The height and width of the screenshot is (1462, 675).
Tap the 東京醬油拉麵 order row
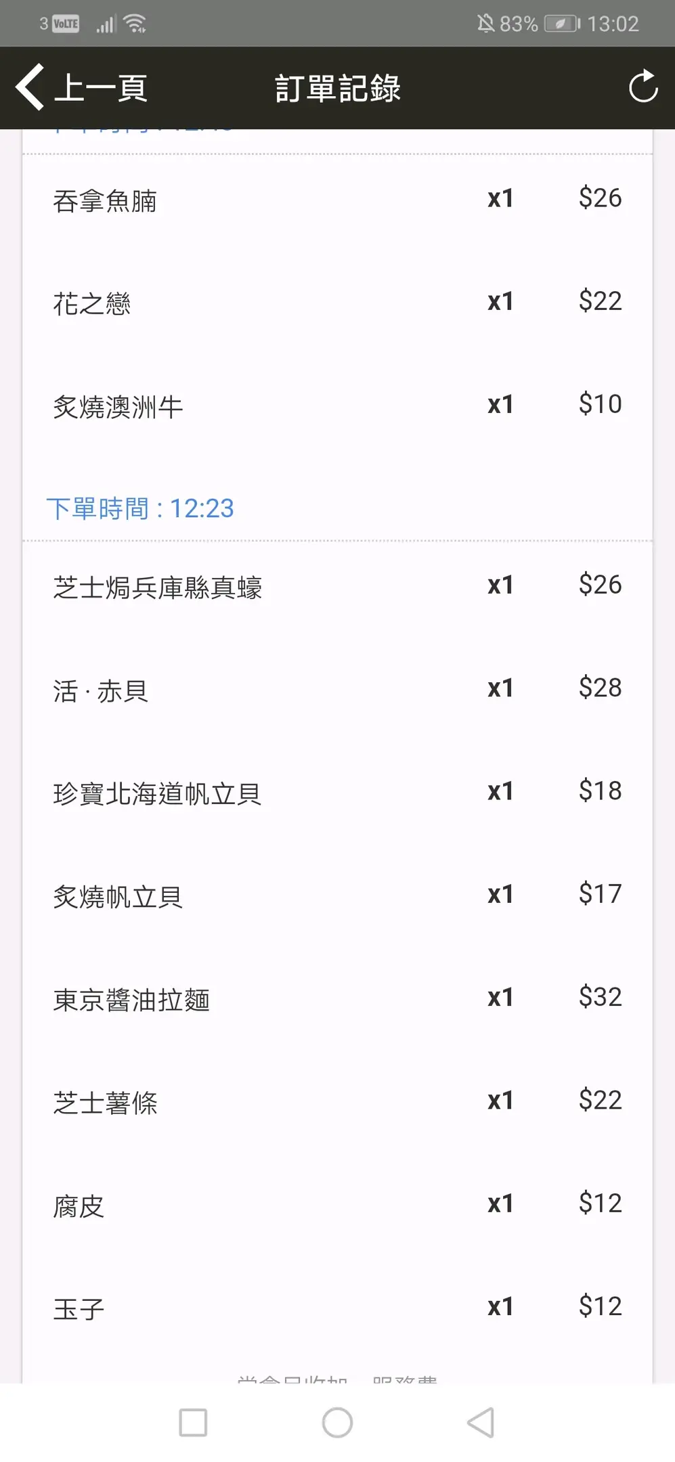click(132, 1000)
